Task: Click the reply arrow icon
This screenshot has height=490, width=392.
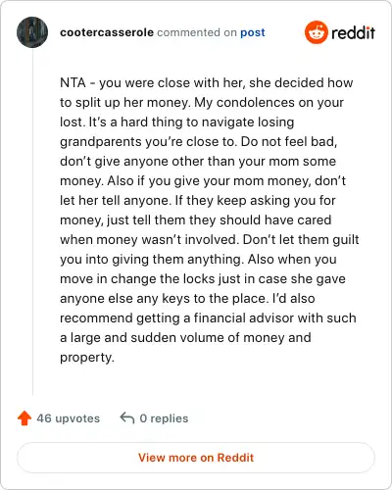Action: [x=127, y=417]
